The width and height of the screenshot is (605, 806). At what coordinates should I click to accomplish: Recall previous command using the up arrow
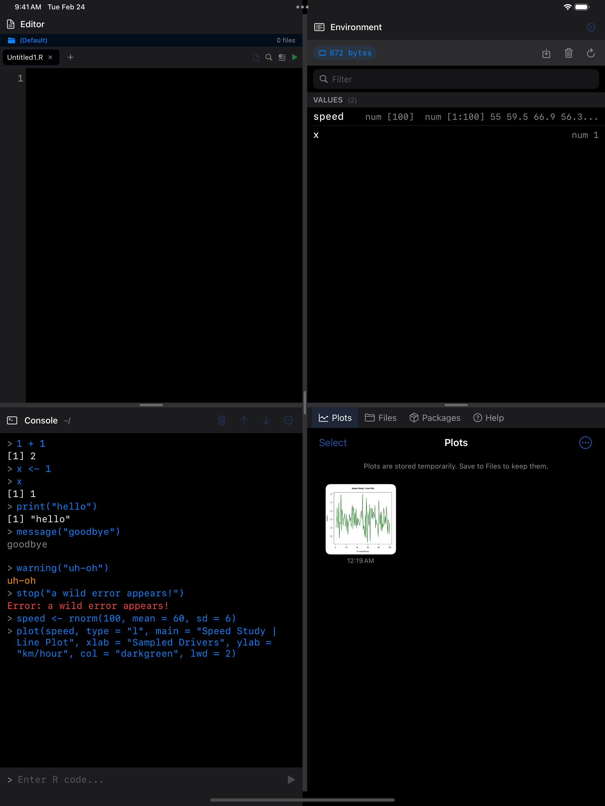coord(244,420)
